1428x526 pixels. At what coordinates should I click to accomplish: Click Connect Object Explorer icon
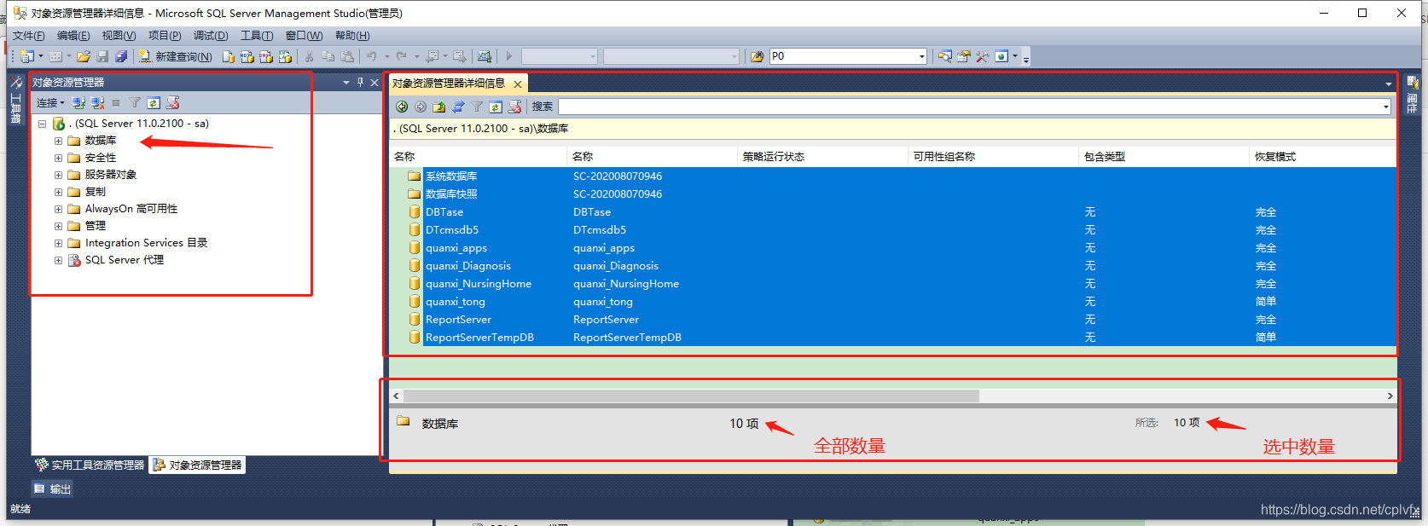pos(79,103)
